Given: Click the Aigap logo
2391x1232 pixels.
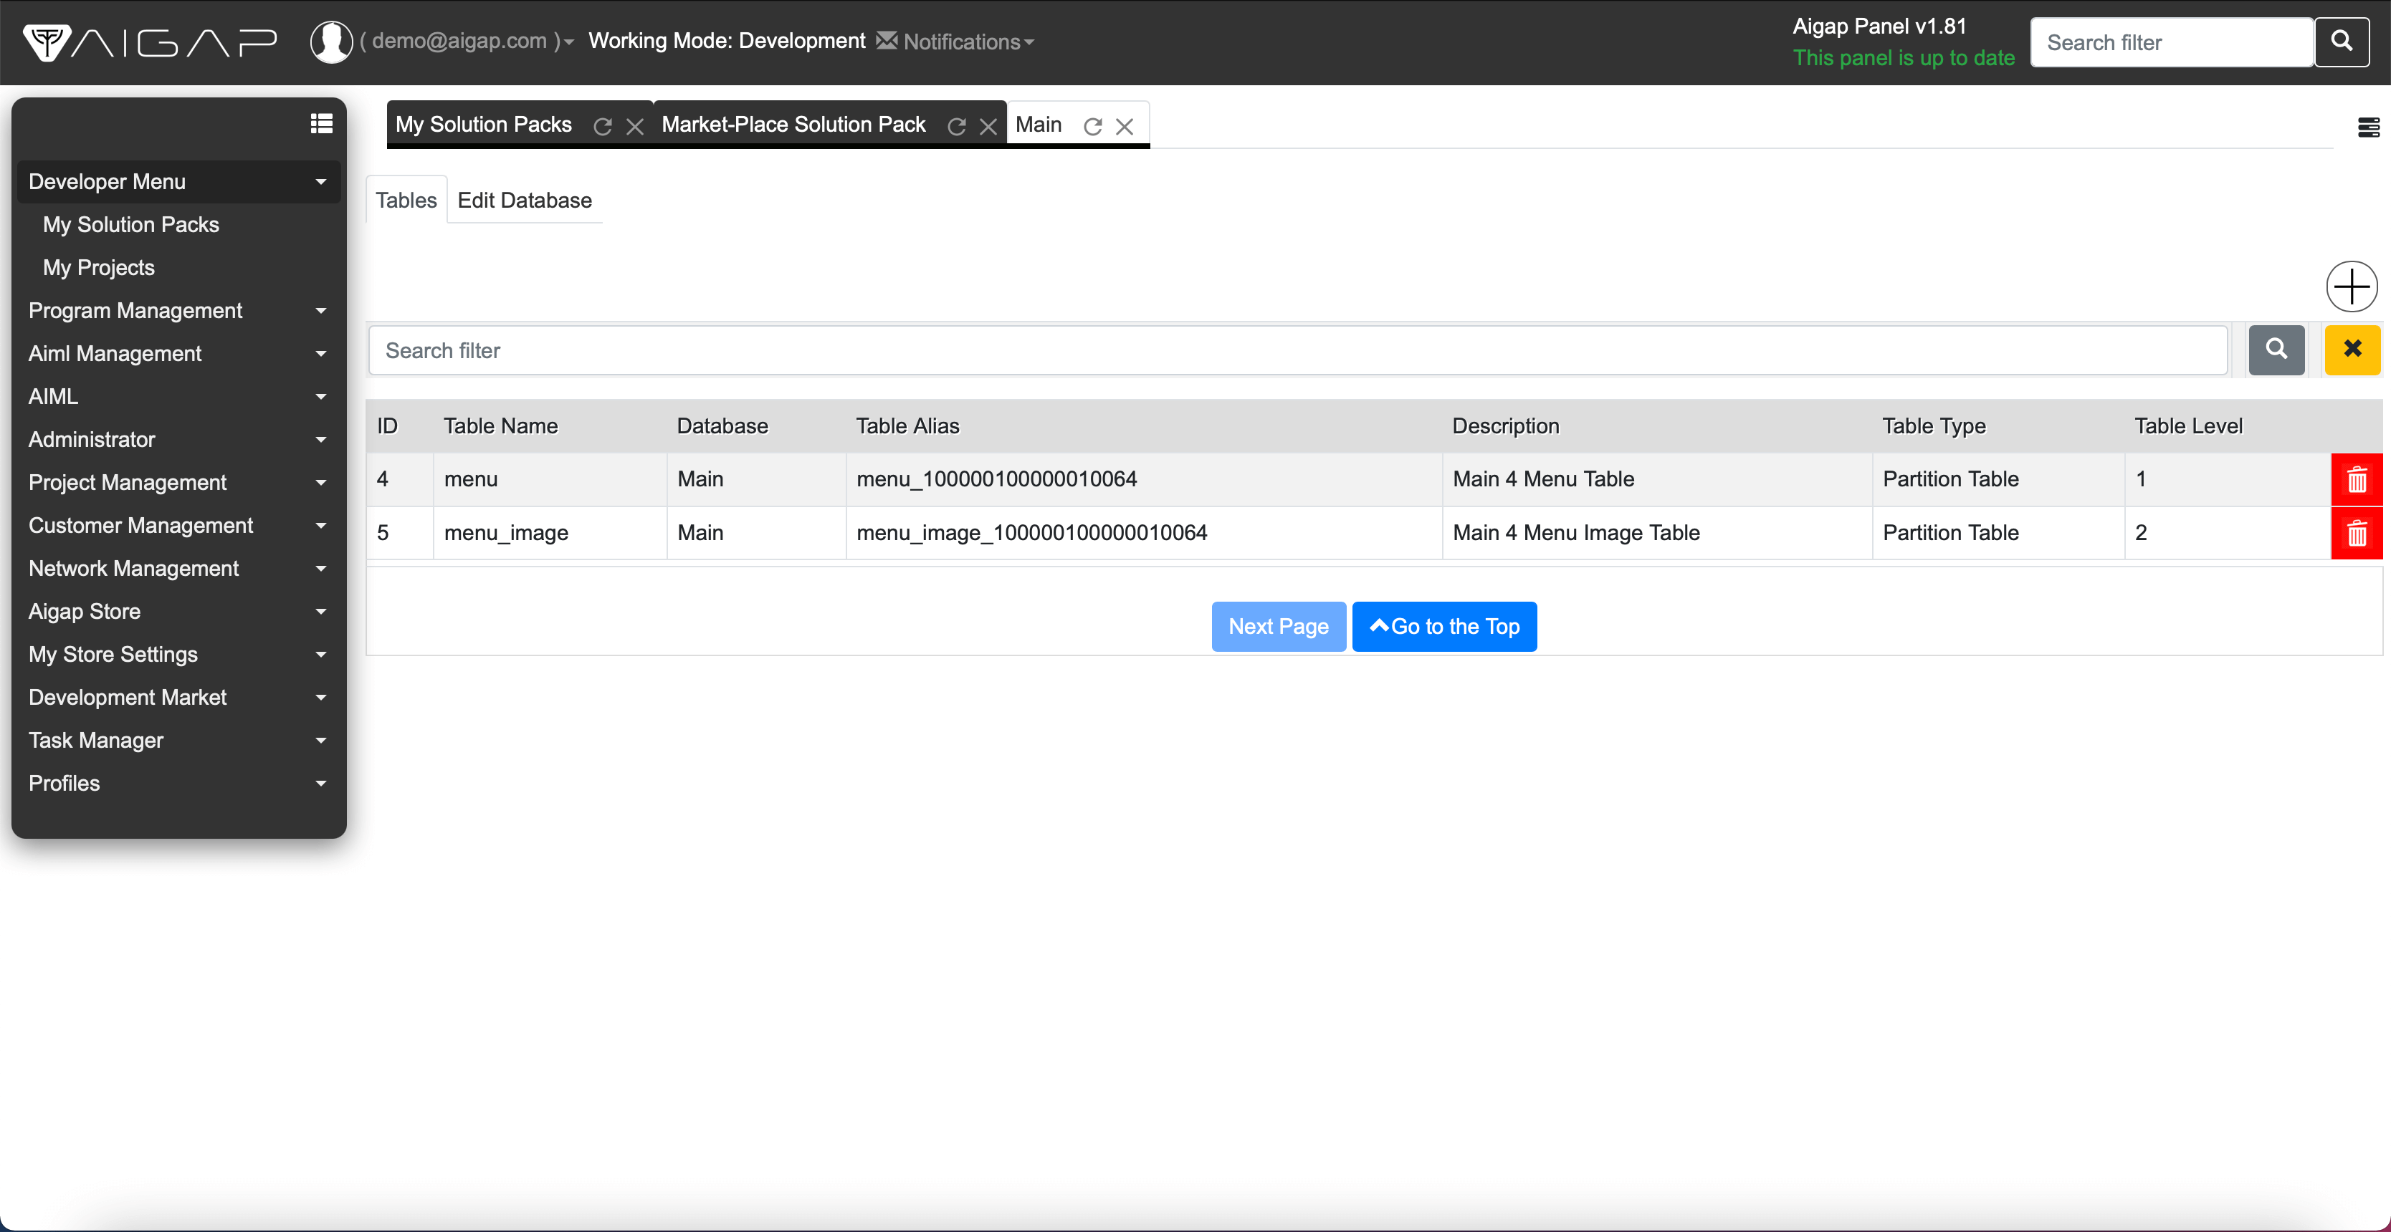Looking at the screenshot, I should [151, 42].
